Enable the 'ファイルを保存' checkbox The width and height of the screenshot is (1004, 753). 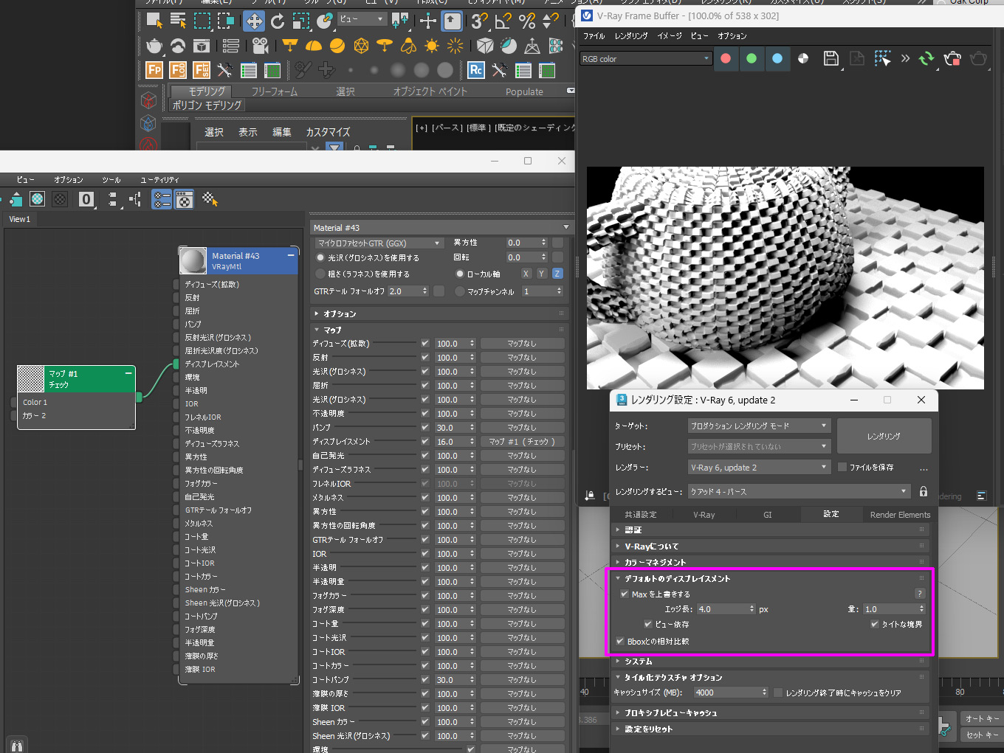pyautogui.click(x=842, y=467)
